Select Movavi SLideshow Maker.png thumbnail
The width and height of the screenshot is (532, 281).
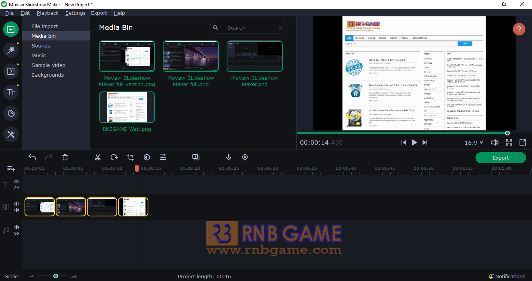pyautogui.click(x=255, y=56)
